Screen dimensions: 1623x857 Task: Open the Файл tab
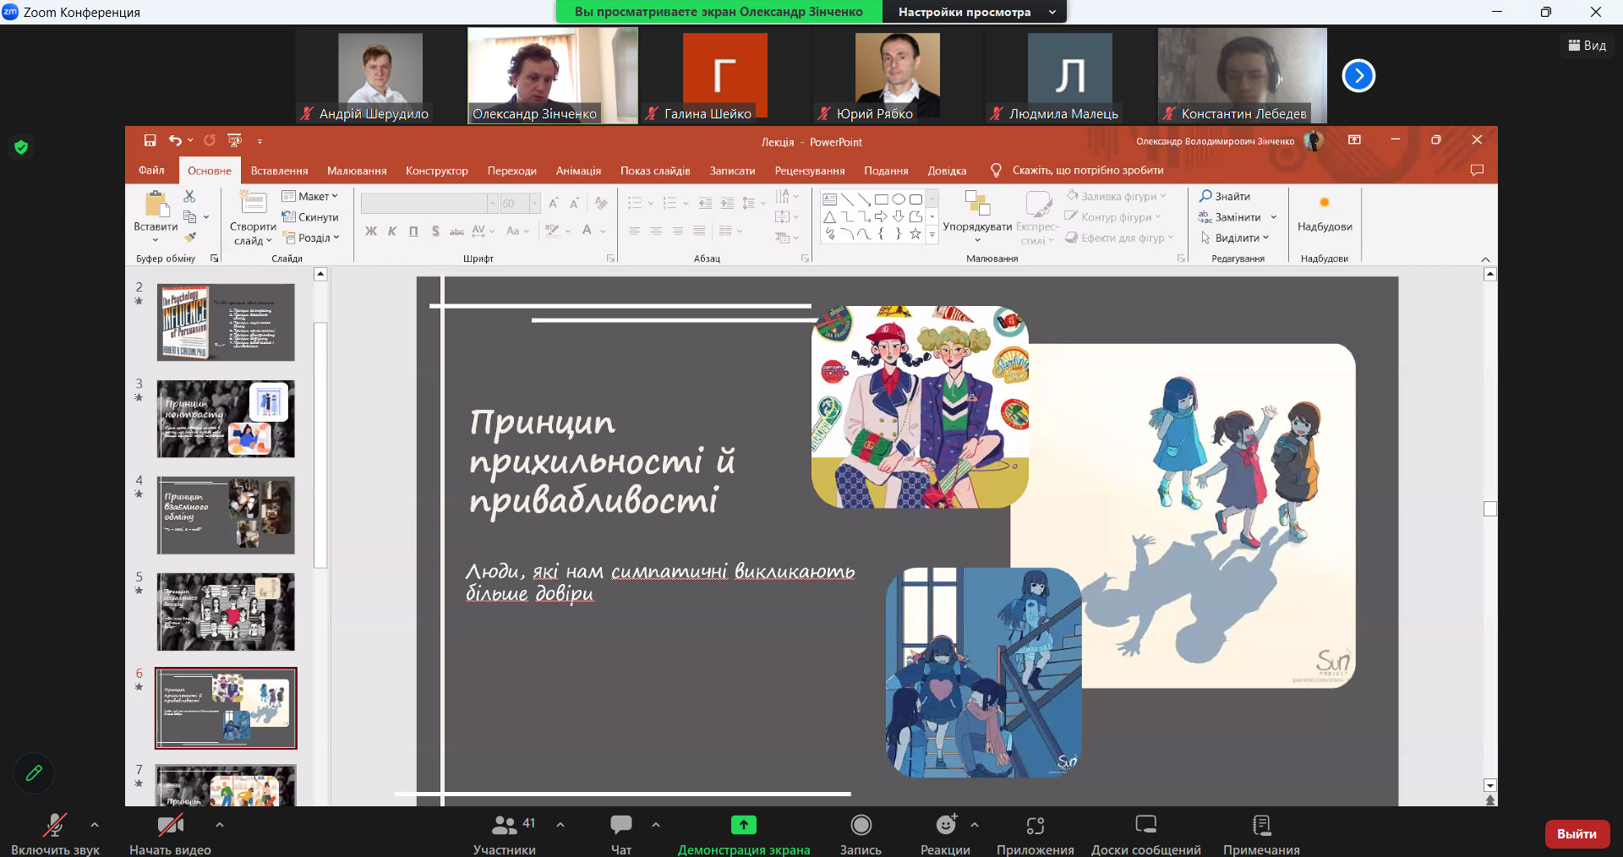[151, 170]
